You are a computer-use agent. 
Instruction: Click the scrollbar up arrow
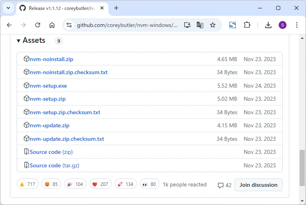(x=302, y=38)
